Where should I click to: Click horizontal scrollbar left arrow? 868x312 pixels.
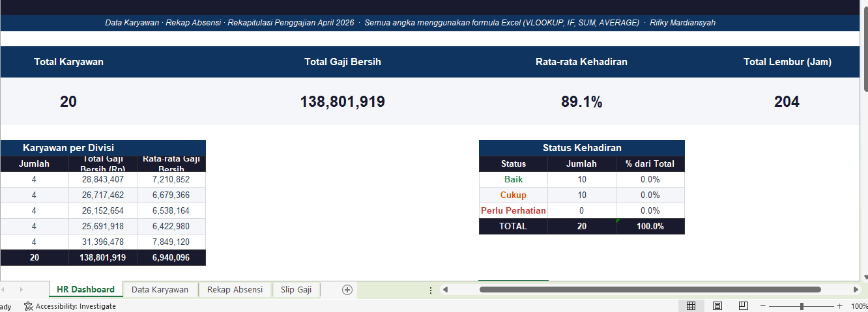[x=445, y=289]
